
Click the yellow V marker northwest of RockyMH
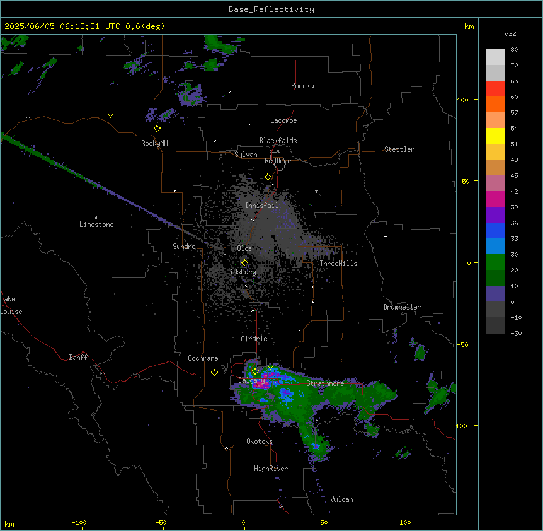[x=110, y=116]
